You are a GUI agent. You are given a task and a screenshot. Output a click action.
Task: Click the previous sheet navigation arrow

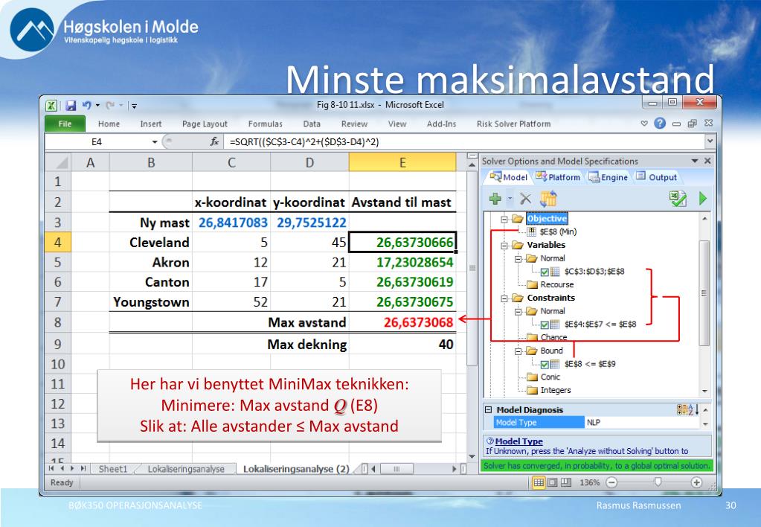[62, 469]
